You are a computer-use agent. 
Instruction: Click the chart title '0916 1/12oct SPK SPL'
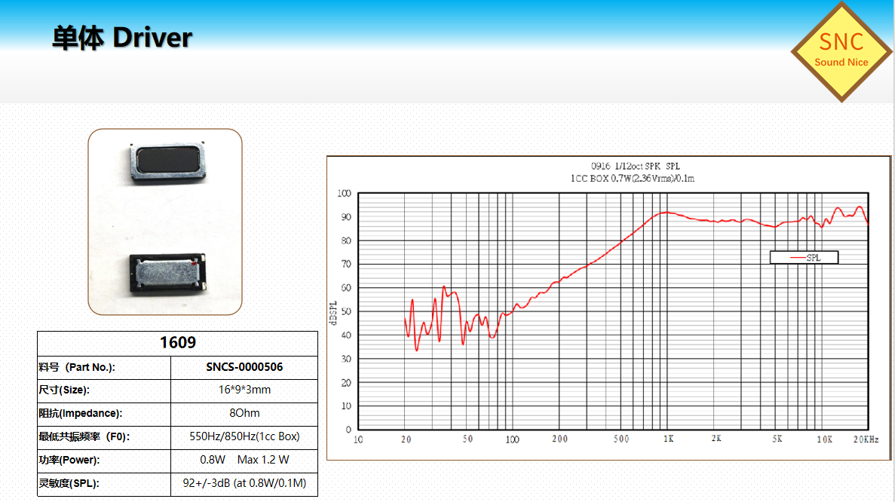pos(625,167)
